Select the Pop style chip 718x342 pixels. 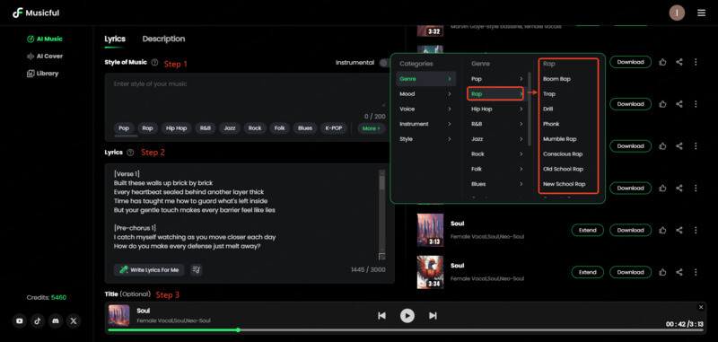click(x=124, y=128)
